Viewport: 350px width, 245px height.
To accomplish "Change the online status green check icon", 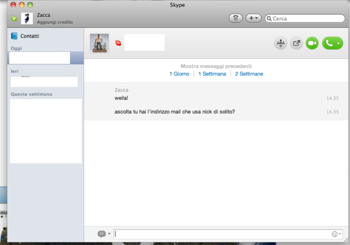I will pyautogui.click(x=14, y=18).
